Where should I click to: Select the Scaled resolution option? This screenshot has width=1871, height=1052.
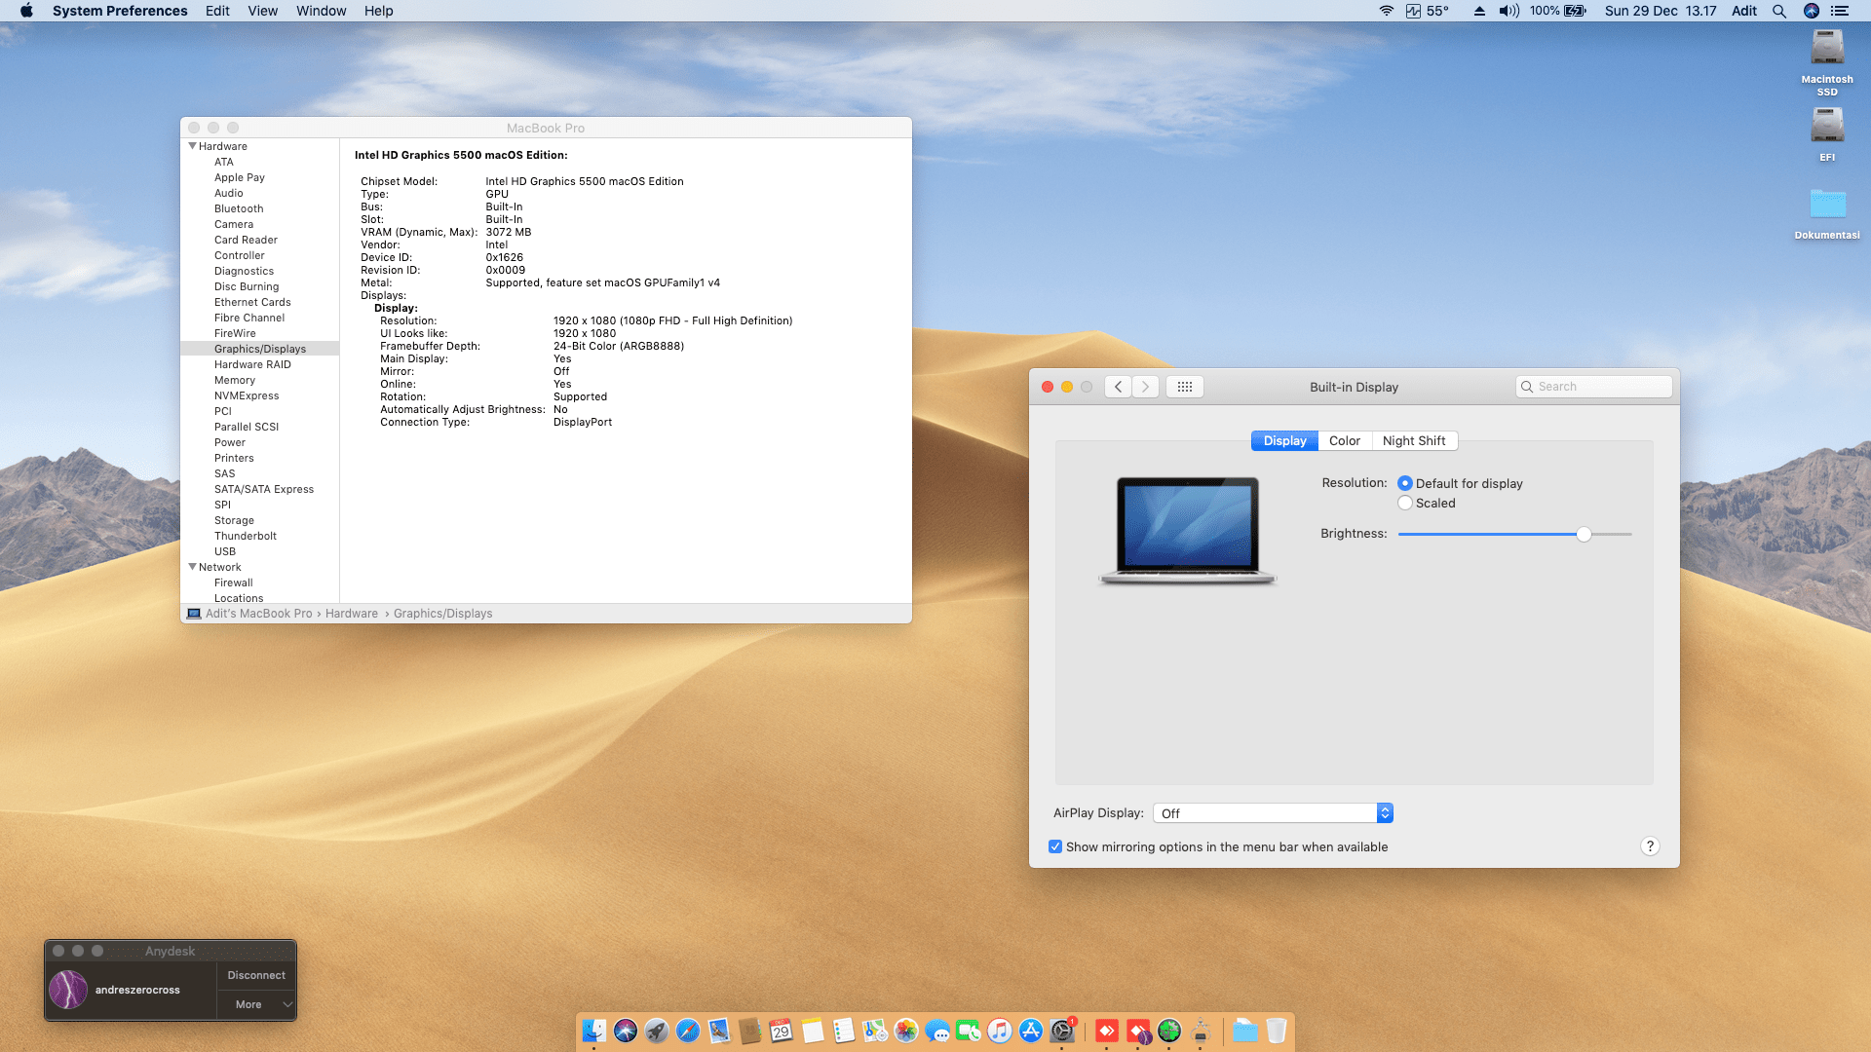[1405, 503]
